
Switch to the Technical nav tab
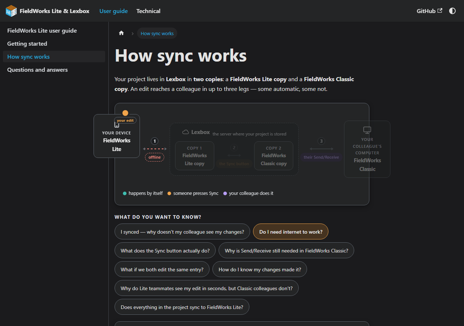(148, 11)
